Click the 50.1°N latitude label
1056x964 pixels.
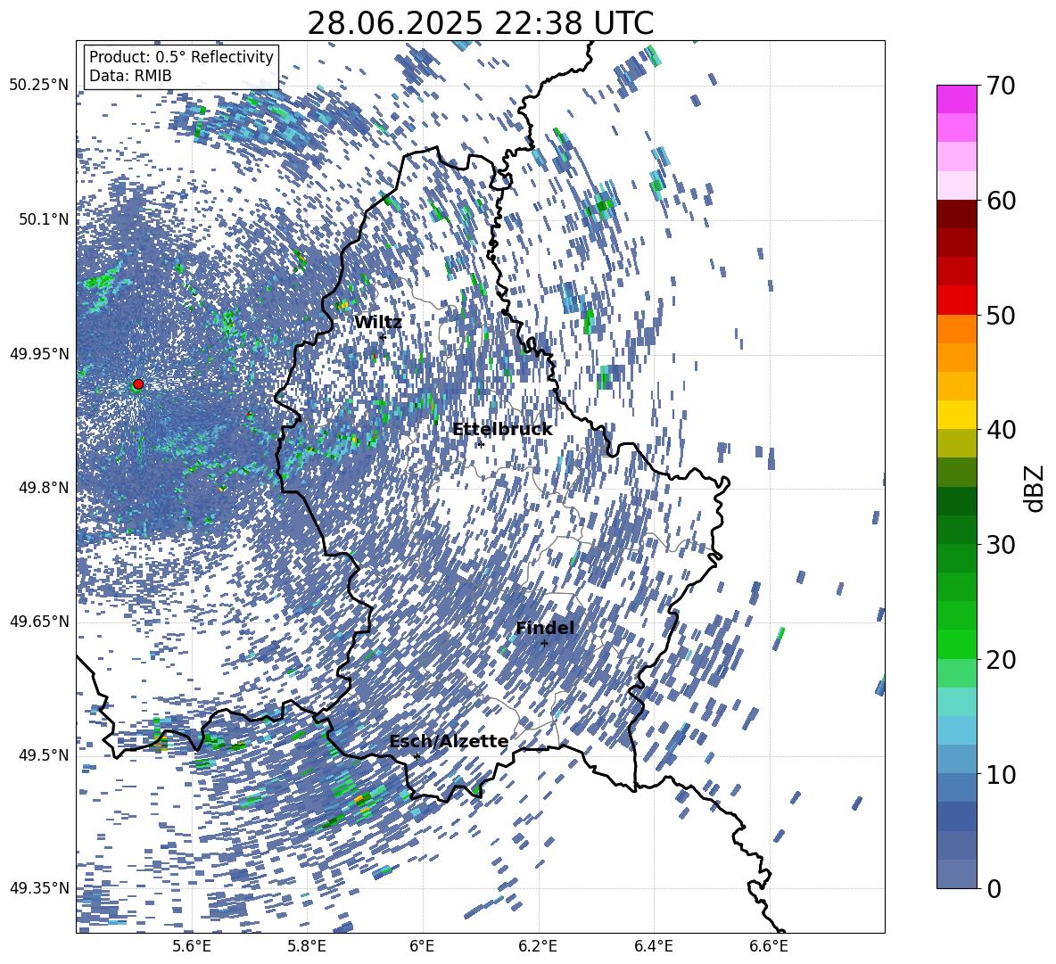point(44,219)
